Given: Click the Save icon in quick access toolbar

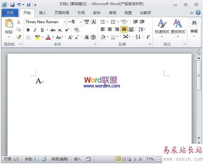Looking at the screenshot, I should pyautogui.click(x=12, y=5).
